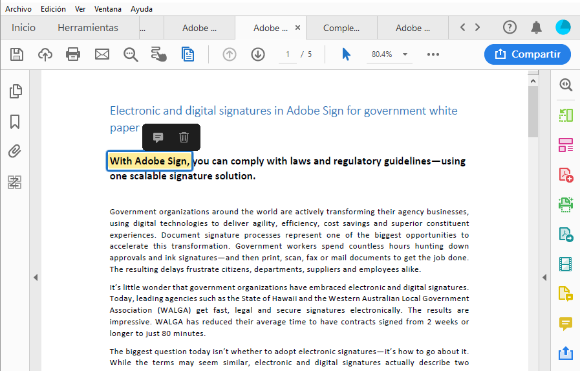Open the Organize Pages pink icon
580x371 pixels.
(566, 145)
